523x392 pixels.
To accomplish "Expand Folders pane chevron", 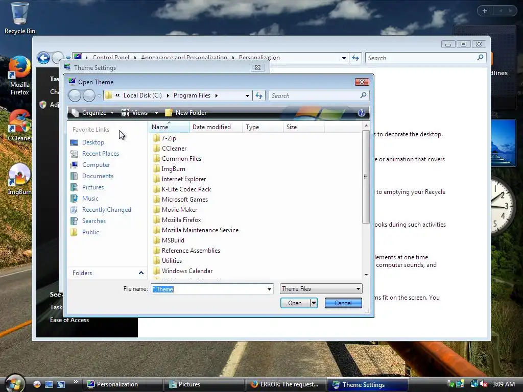I will [x=141, y=273].
